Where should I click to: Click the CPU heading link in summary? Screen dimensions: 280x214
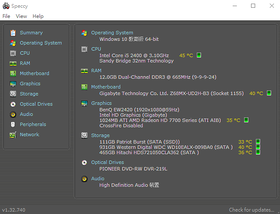[96, 49]
